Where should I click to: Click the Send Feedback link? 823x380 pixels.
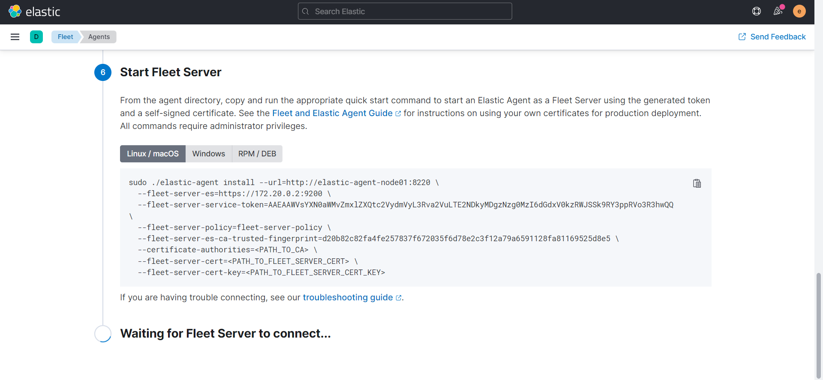point(772,37)
